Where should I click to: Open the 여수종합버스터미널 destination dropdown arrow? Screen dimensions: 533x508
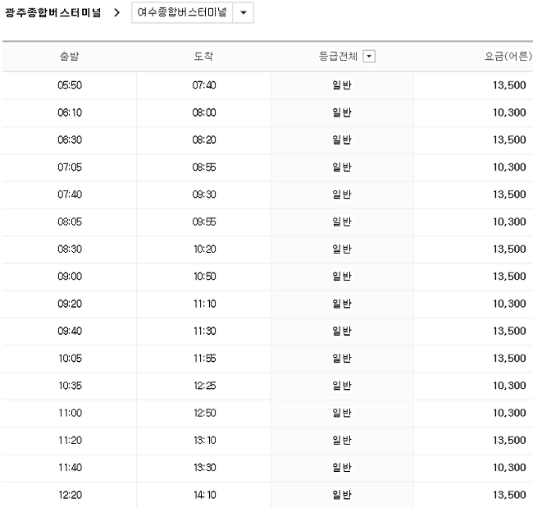click(244, 13)
